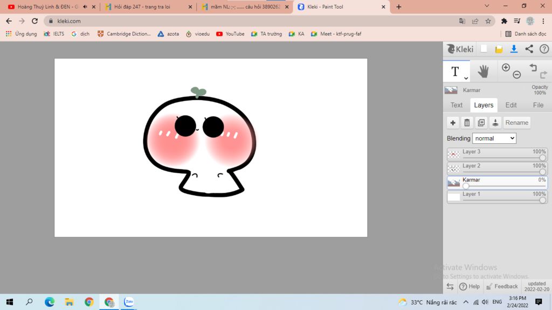Mute the YouTube tab via speaker icon
The height and width of the screenshot is (310, 552).
pyautogui.click(x=85, y=6)
